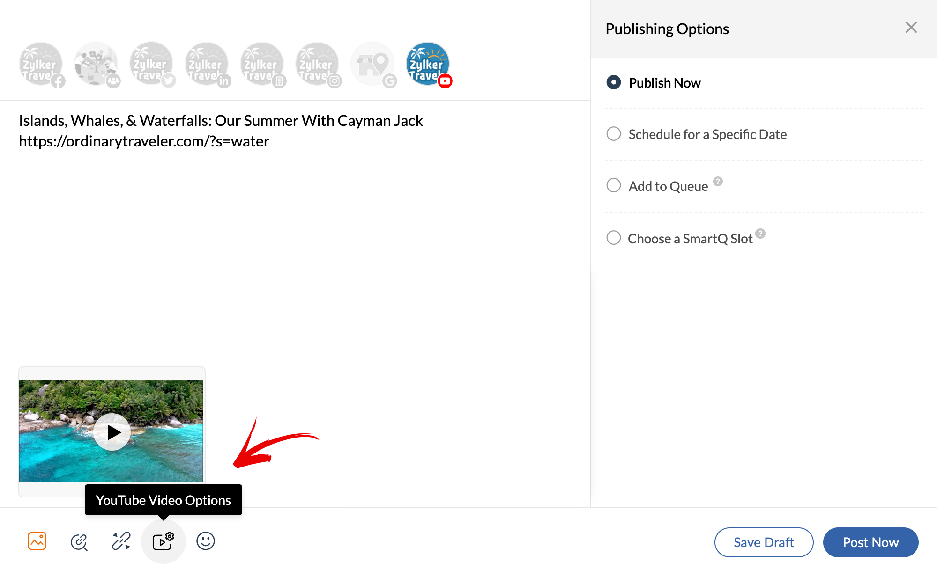Enable the Instagram channel avatar
937x577 pixels.
(x=317, y=64)
